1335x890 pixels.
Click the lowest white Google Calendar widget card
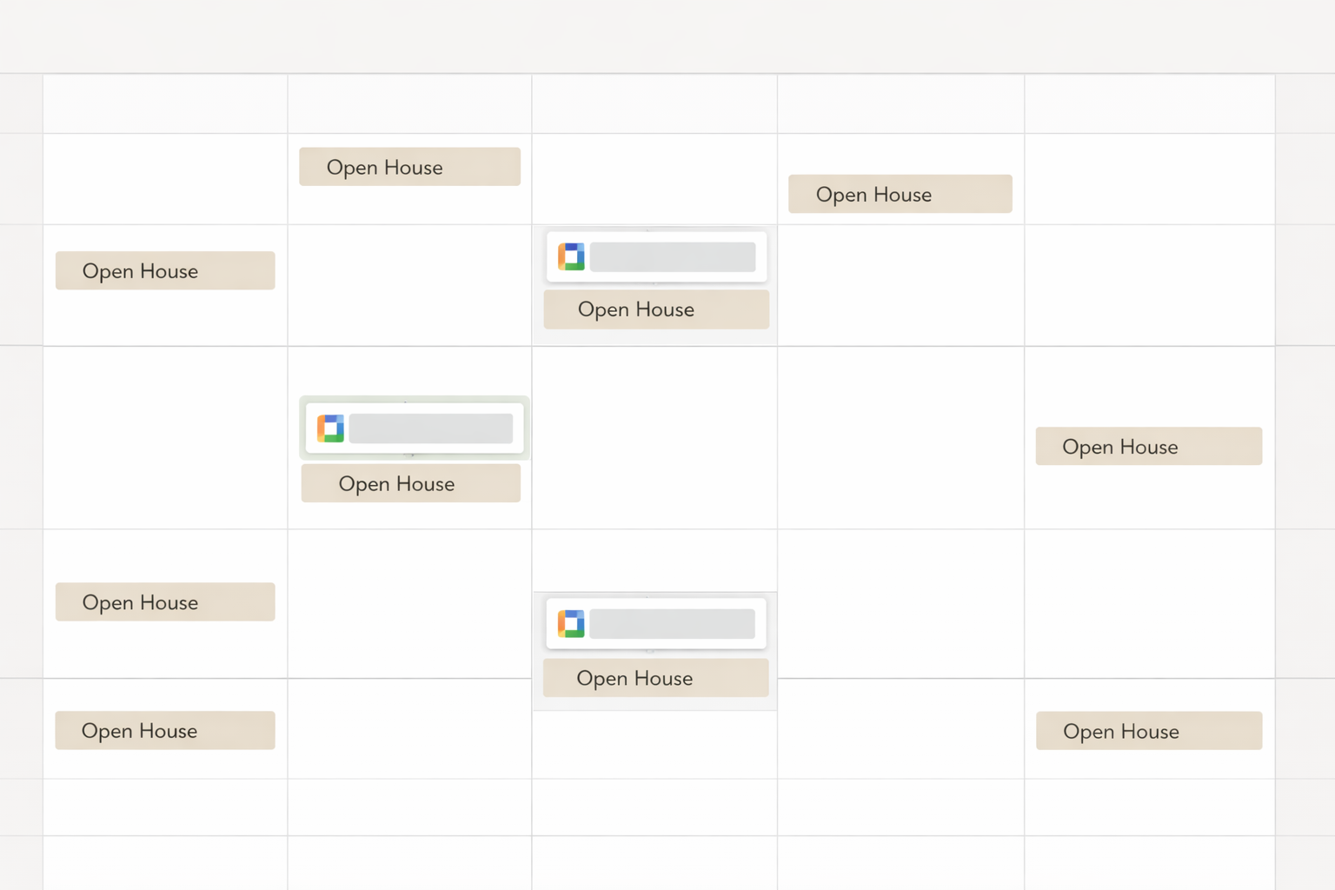click(x=654, y=623)
